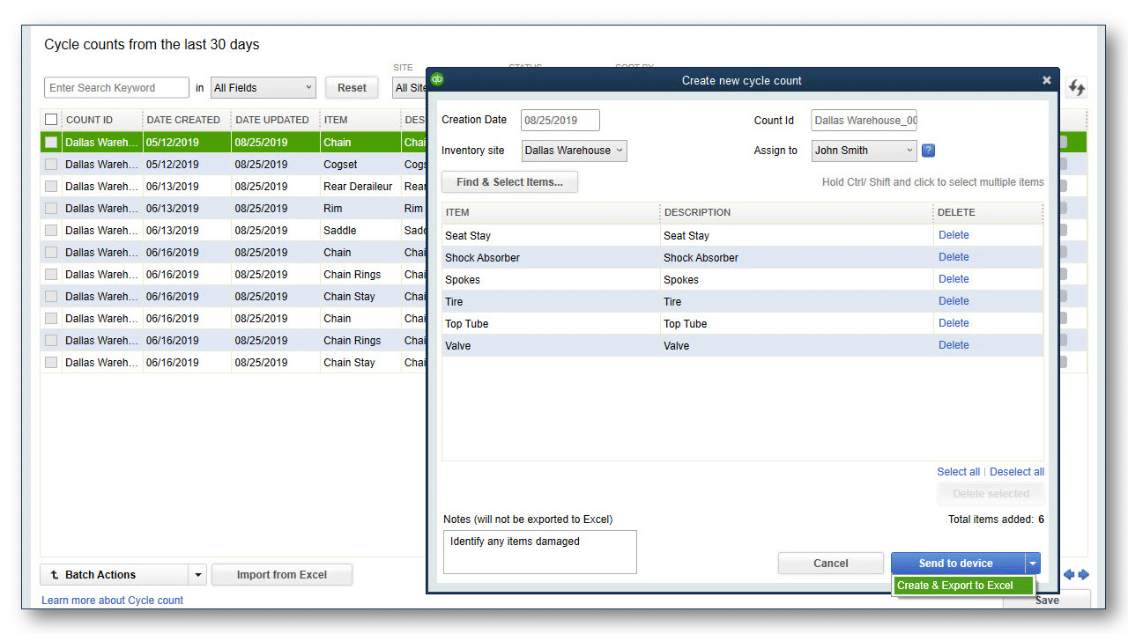Open the Send to device dropdown arrow
The image size is (1128, 634).
coord(1032,563)
